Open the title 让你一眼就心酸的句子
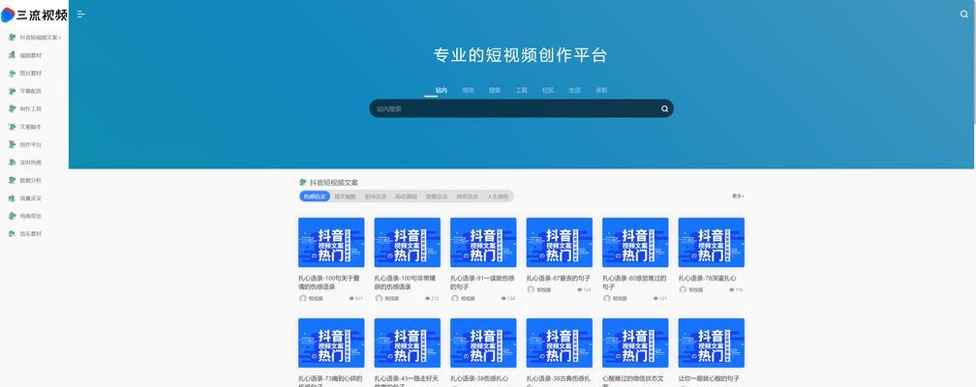 click(x=709, y=378)
